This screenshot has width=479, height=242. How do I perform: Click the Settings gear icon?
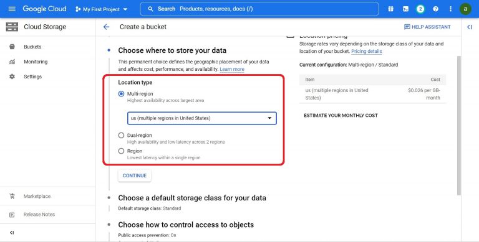coord(12,77)
